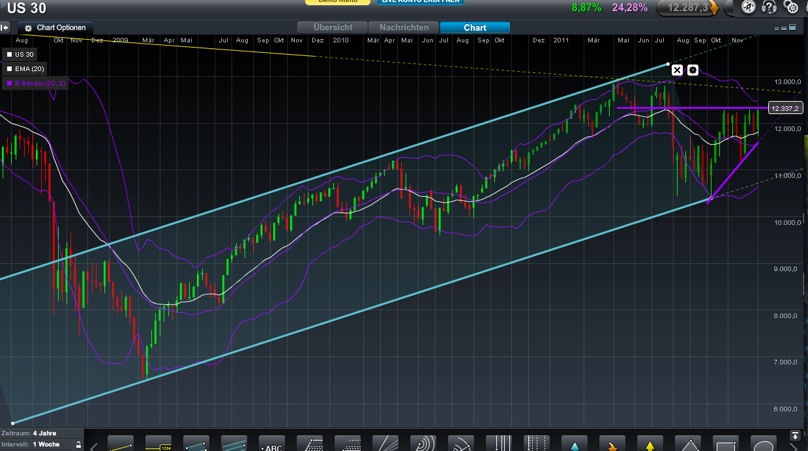This screenshot has width=808, height=451.
Task: Select the rectangle shape drawing tool
Action: (726, 443)
